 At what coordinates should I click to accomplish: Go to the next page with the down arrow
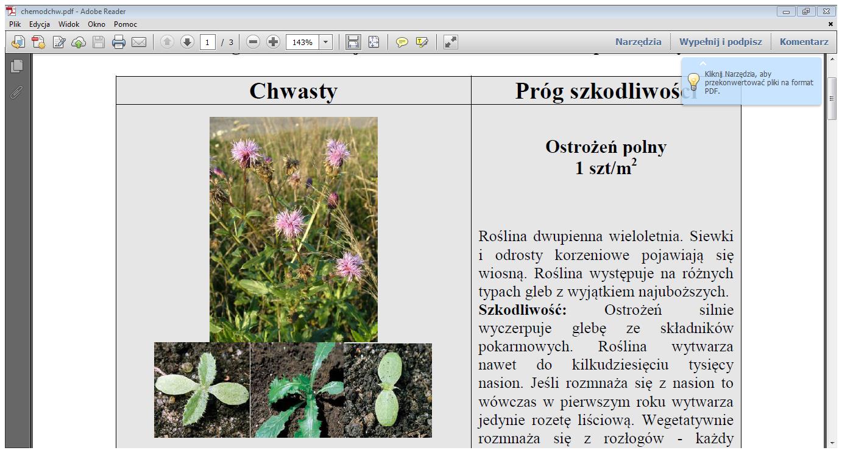point(187,42)
